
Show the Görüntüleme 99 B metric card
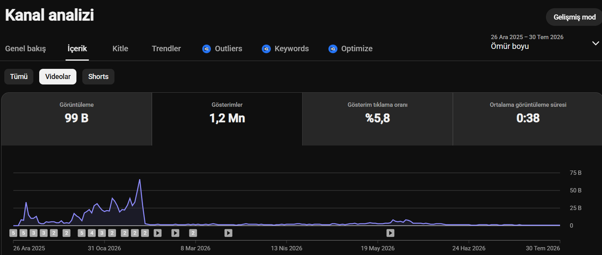(76, 119)
